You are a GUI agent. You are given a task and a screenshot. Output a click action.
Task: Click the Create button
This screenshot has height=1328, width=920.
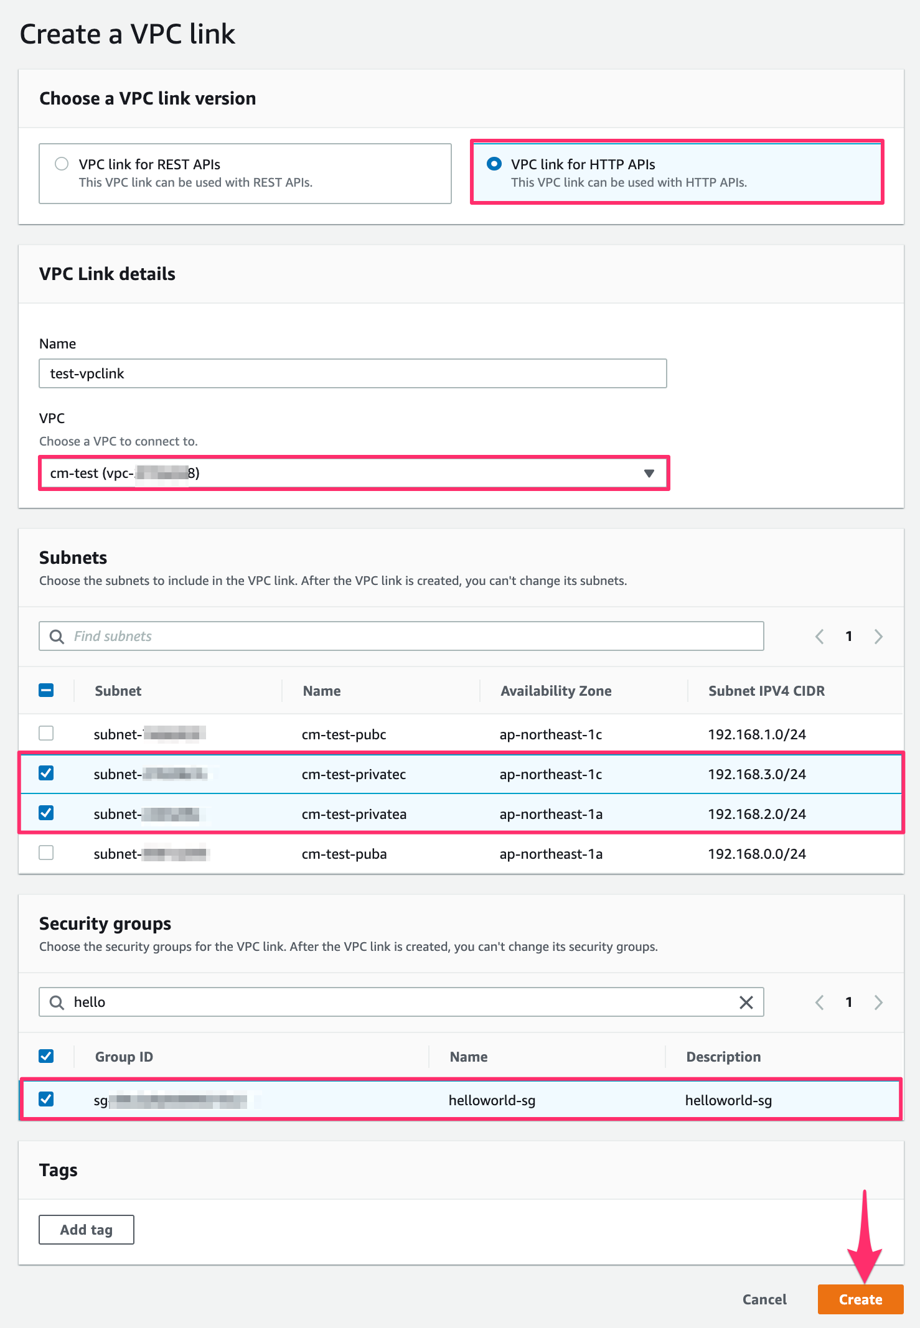click(x=860, y=1299)
